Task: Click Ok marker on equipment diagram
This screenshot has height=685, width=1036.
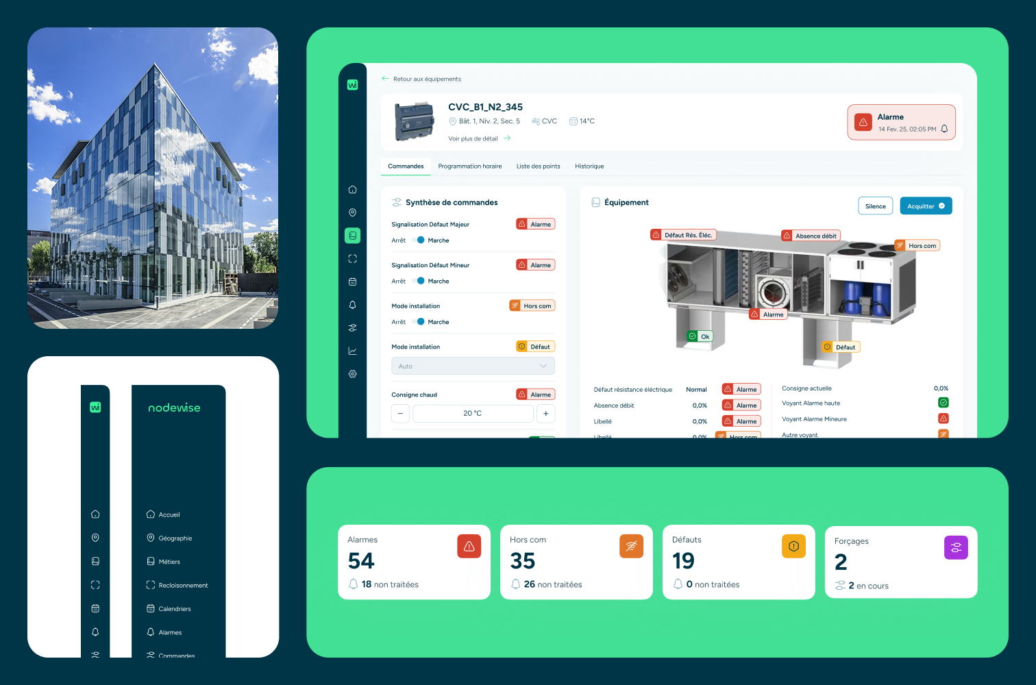Action: point(700,336)
